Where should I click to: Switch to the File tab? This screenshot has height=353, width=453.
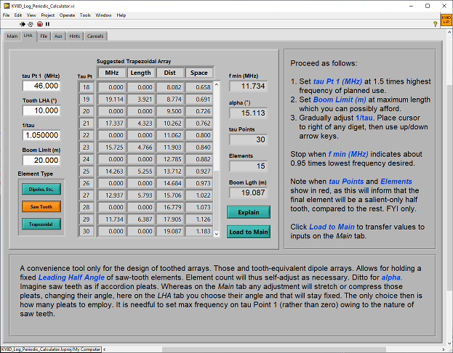44,36
